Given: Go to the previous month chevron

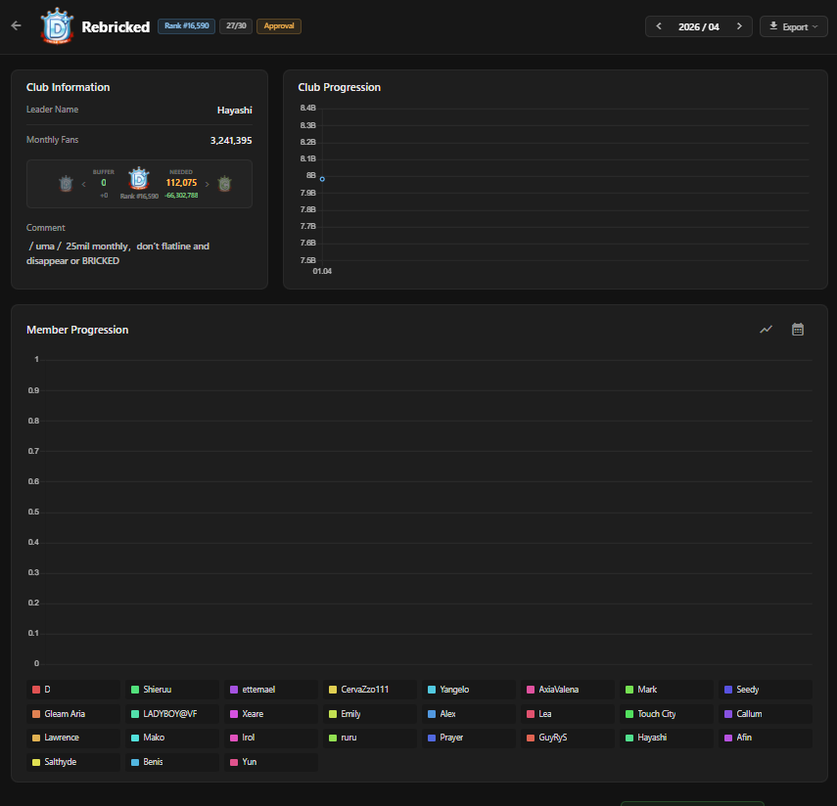Looking at the screenshot, I should point(659,26).
